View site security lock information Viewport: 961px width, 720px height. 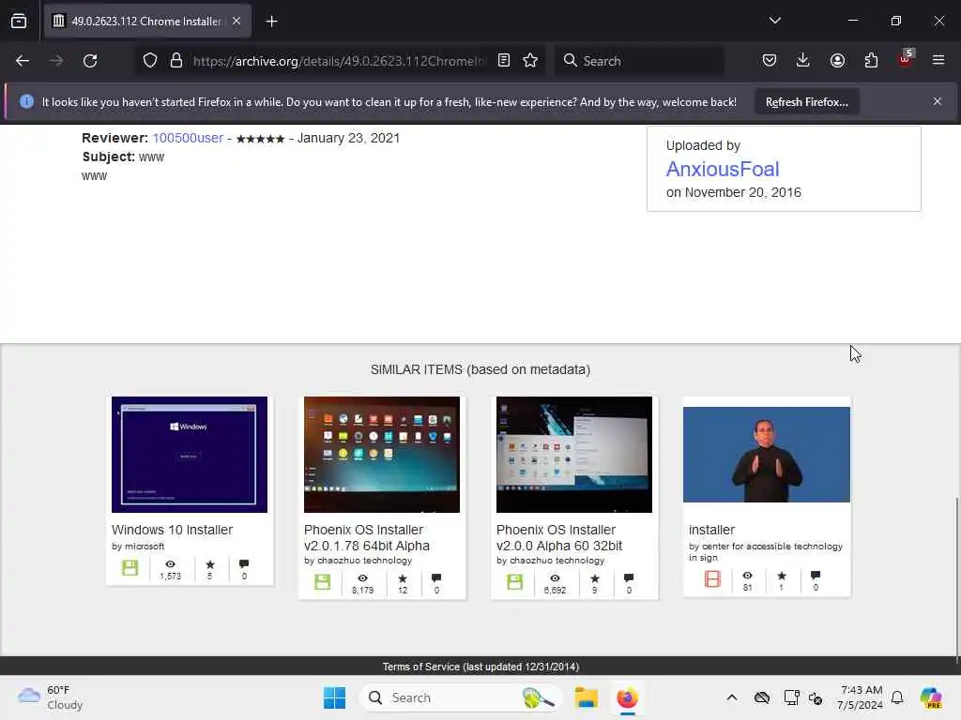(176, 61)
